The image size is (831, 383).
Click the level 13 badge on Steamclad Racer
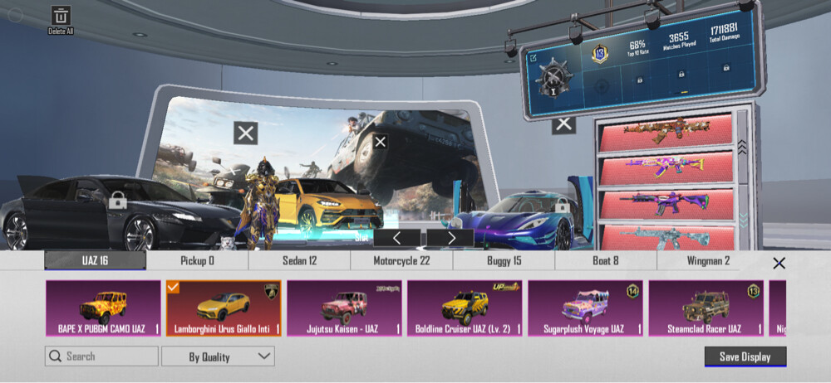click(x=753, y=292)
